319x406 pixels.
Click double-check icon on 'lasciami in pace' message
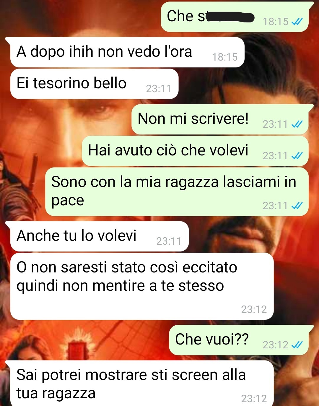click(297, 206)
